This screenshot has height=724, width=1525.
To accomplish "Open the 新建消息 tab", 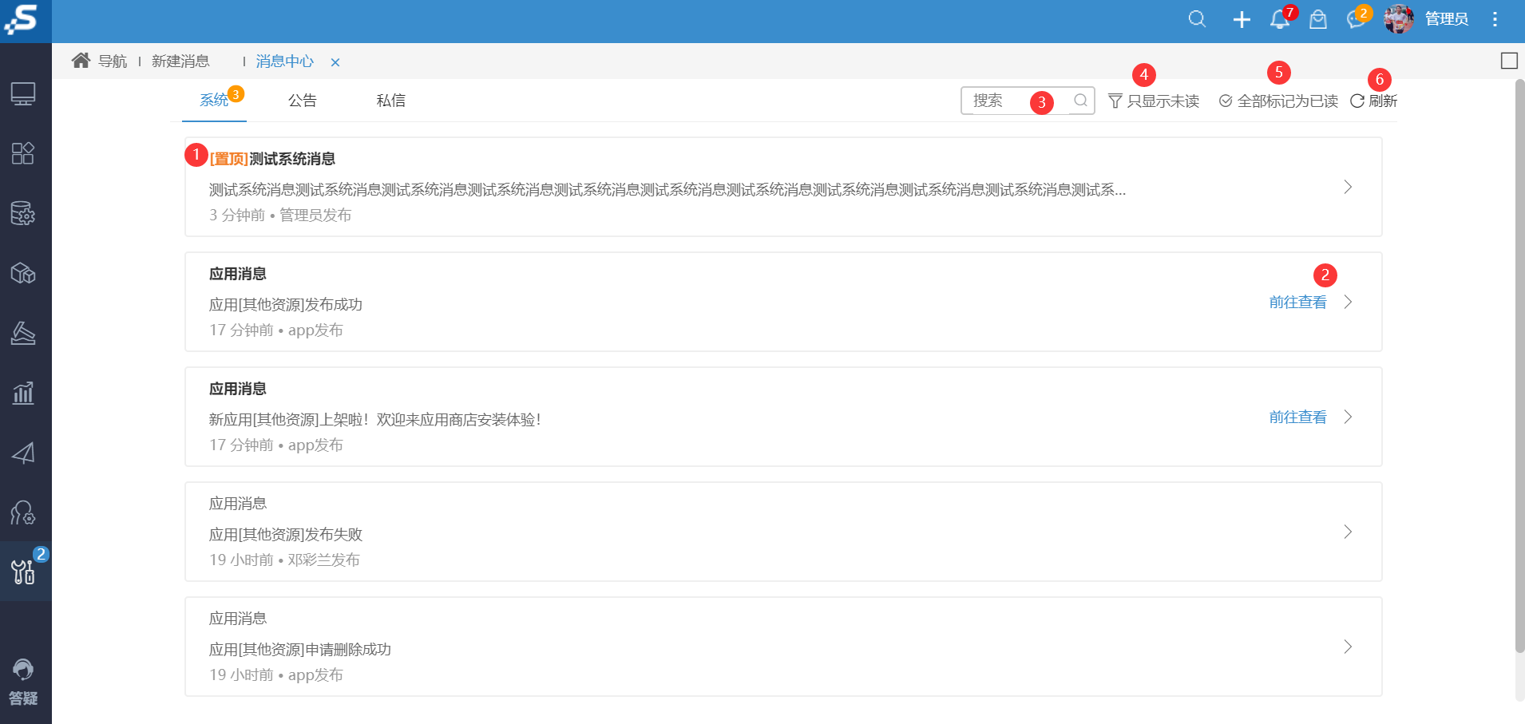I will [180, 61].
